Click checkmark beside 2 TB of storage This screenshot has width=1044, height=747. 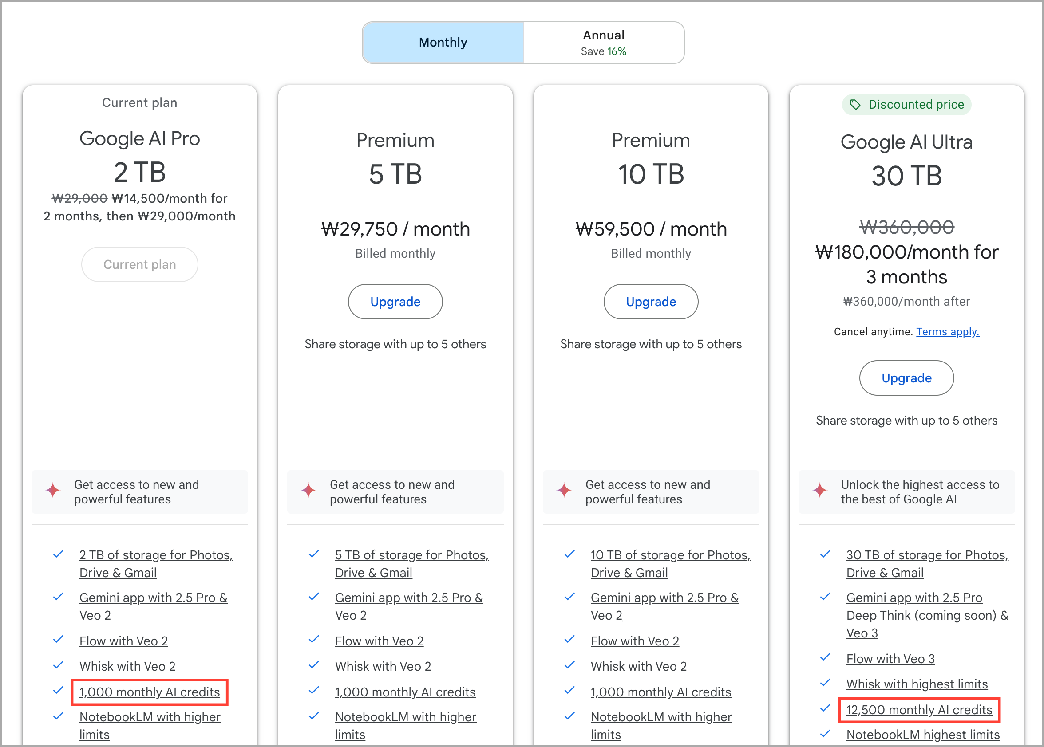coord(58,554)
